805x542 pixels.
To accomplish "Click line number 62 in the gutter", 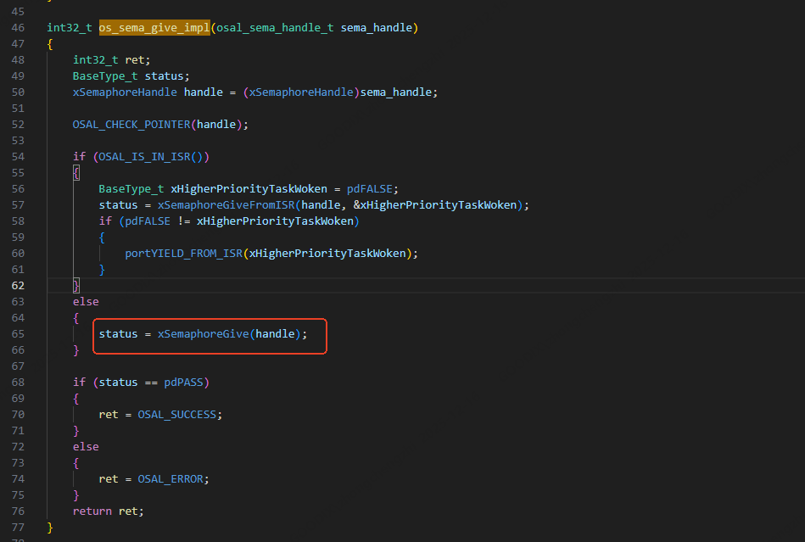I will coord(18,286).
